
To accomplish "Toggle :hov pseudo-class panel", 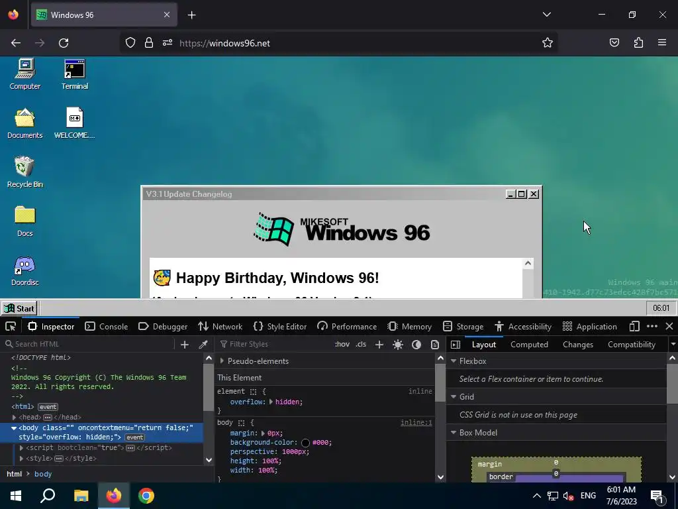I will point(342,344).
